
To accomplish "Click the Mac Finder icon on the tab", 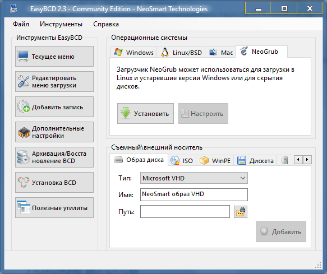I will 213,52.
